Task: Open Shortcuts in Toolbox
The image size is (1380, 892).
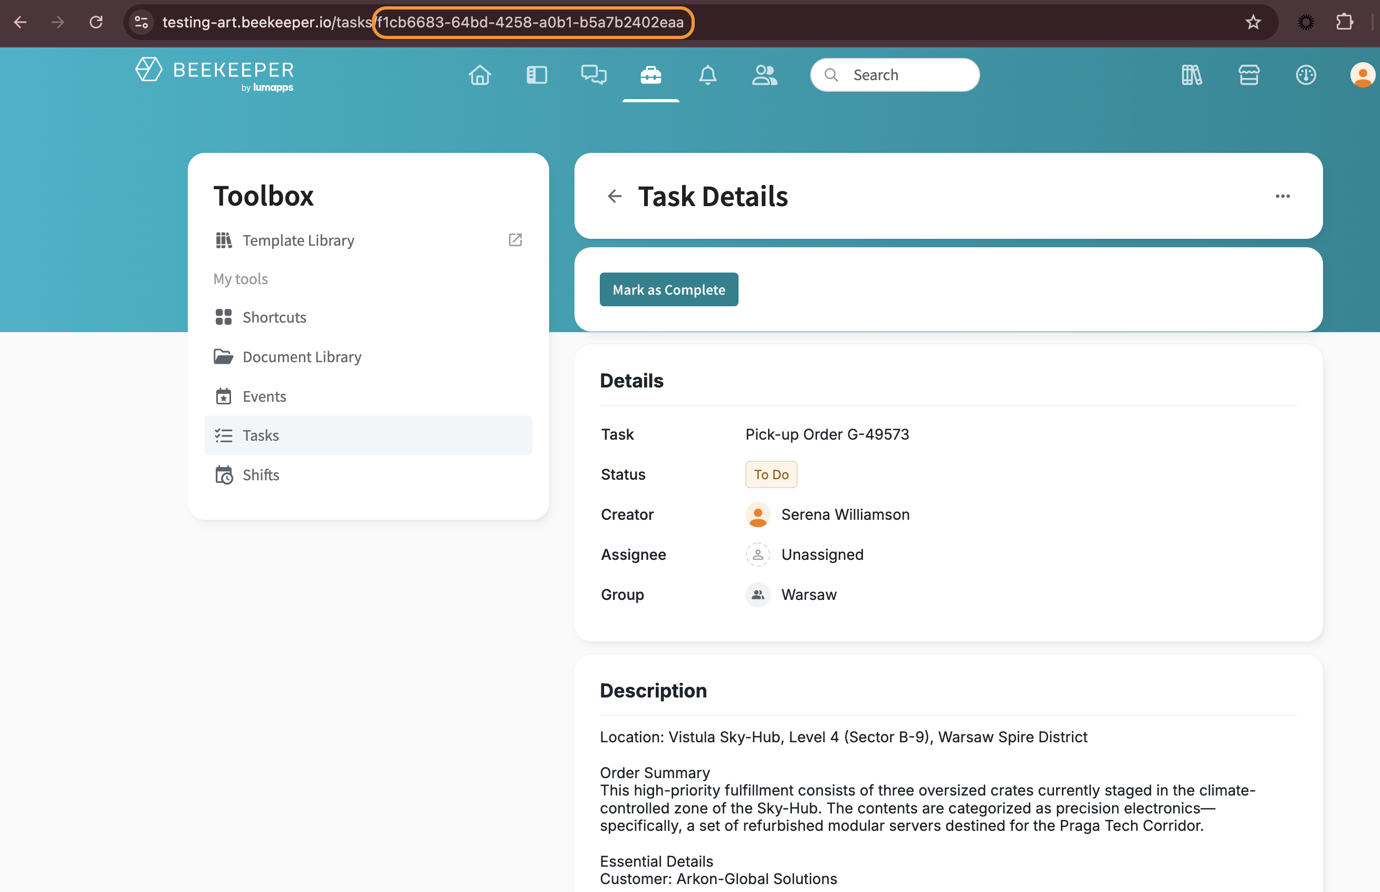Action: click(368, 317)
